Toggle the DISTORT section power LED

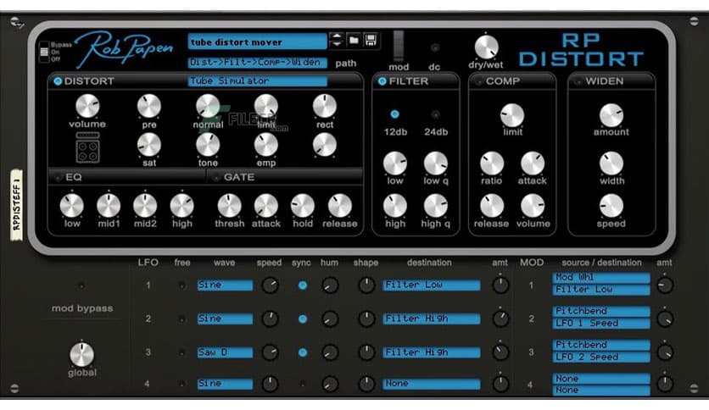click(58, 81)
